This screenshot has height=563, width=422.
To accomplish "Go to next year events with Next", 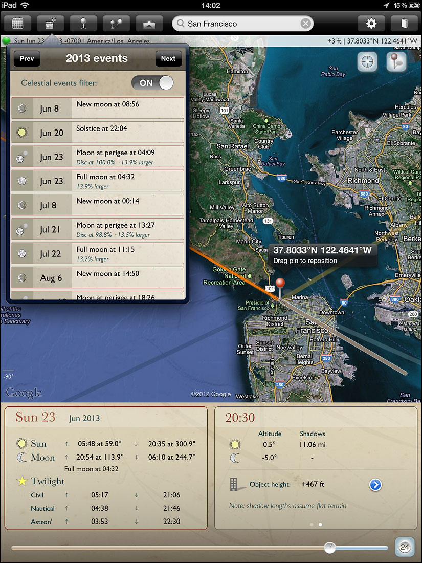I will pyautogui.click(x=168, y=58).
